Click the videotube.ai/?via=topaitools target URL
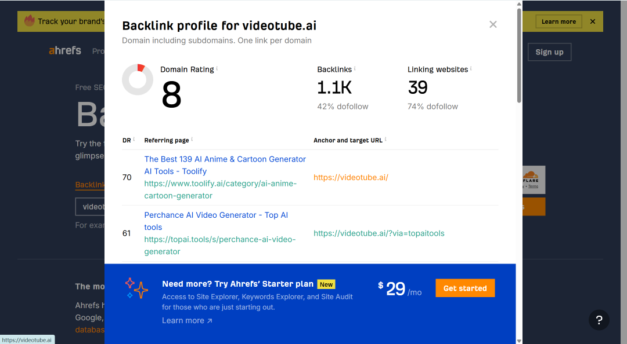 pos(379,233)
